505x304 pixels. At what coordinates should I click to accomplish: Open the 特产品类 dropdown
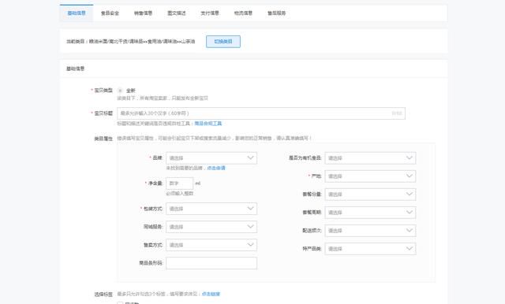click(370, 249)
